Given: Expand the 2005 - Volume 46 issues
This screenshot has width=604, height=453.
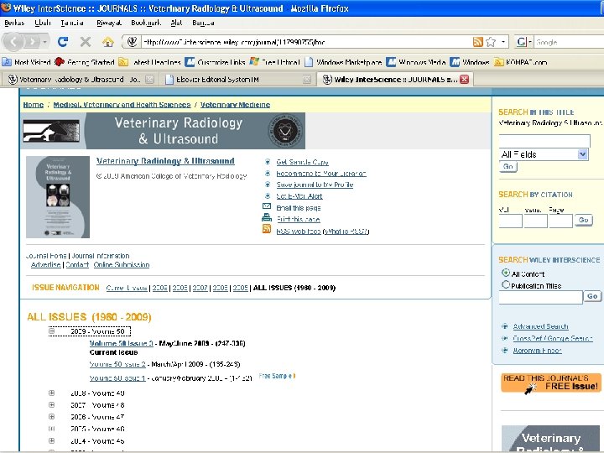Looking at the screenshot, I should click(x=52, y=429).
